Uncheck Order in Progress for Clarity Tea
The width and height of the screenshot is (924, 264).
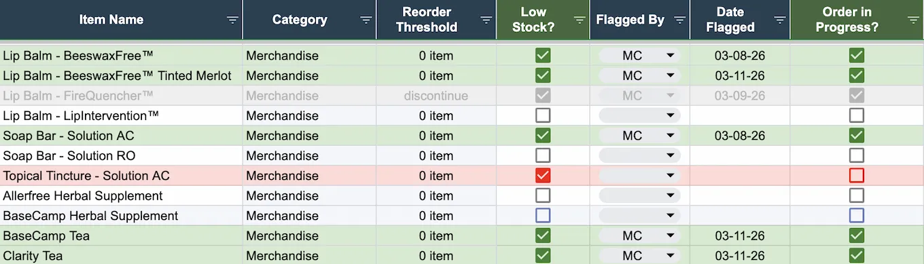(857, 256)
